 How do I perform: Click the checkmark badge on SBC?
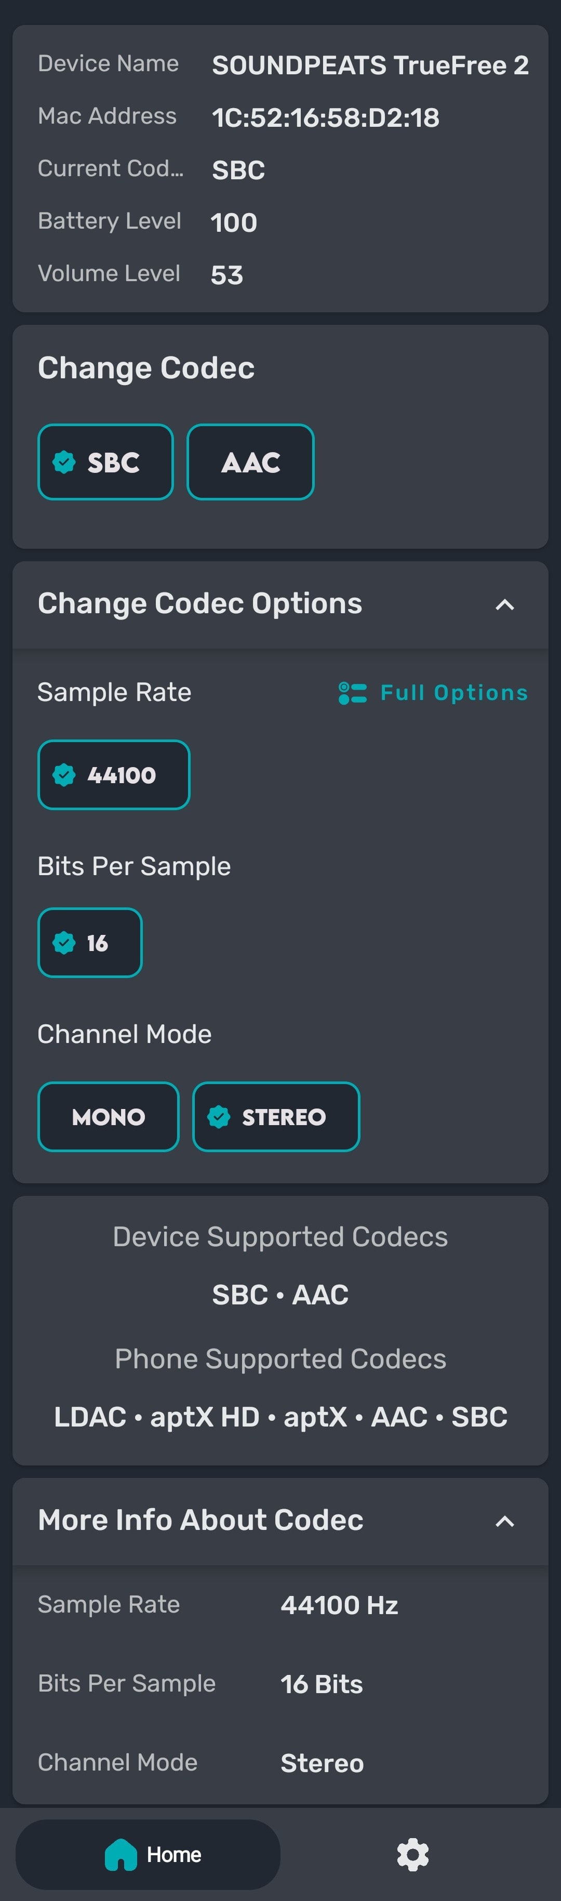coord(64,462)
